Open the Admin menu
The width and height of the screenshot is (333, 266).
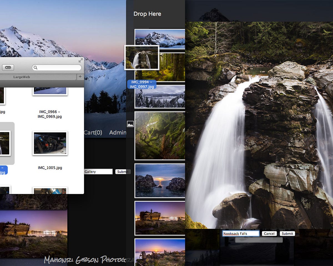tap(118, 132)
